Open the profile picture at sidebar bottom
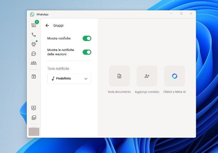Viewport: 218px width, 153px height. pyautogui.click(x=34, y=132)
